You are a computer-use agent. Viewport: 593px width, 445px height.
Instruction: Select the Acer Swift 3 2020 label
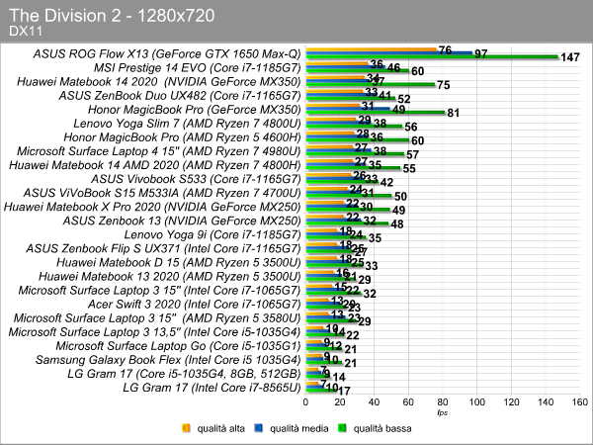coord(195,305)
